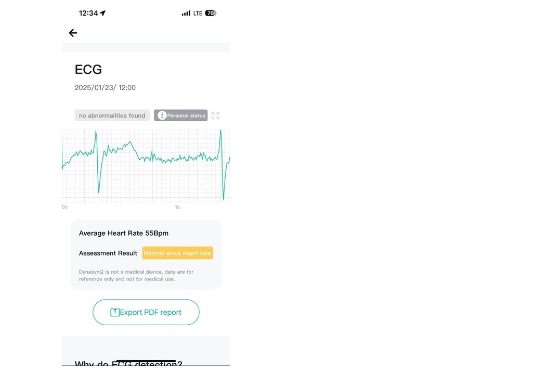Tap the back arrow icon

point(73,33)
